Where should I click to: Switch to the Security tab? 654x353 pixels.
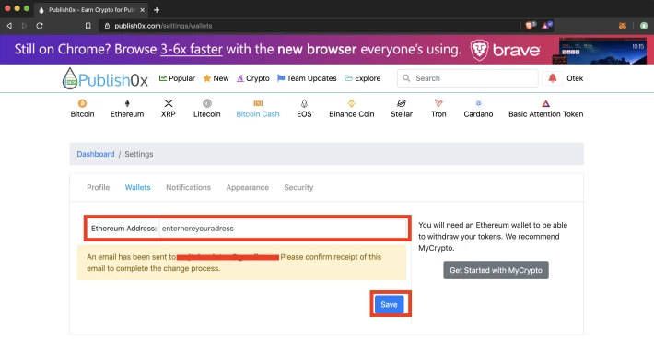pos(298,187)
